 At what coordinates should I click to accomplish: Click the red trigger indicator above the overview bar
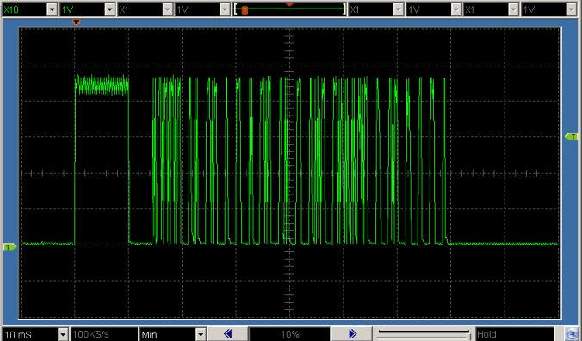click(289, 5)
